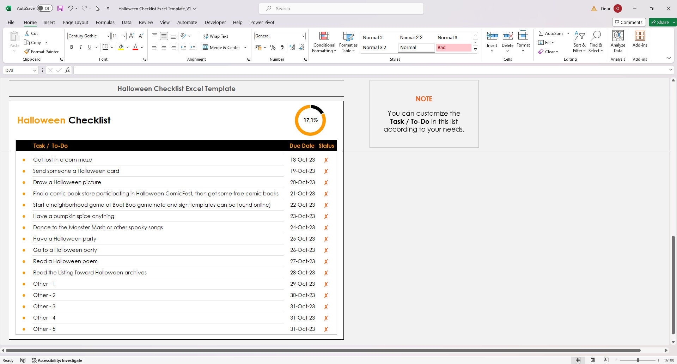Open the Power Pivot tab

tap(262, 22)
